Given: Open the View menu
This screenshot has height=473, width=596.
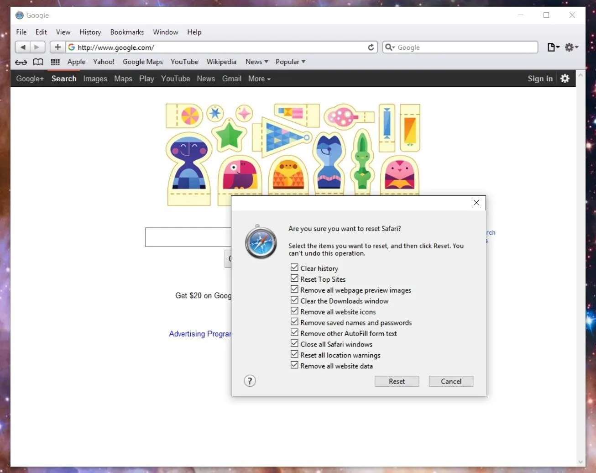Looking at the screenshot, I should [x=63, y=32].
